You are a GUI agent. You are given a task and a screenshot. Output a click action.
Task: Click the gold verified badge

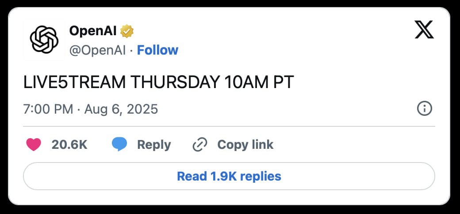coord(127,31)
